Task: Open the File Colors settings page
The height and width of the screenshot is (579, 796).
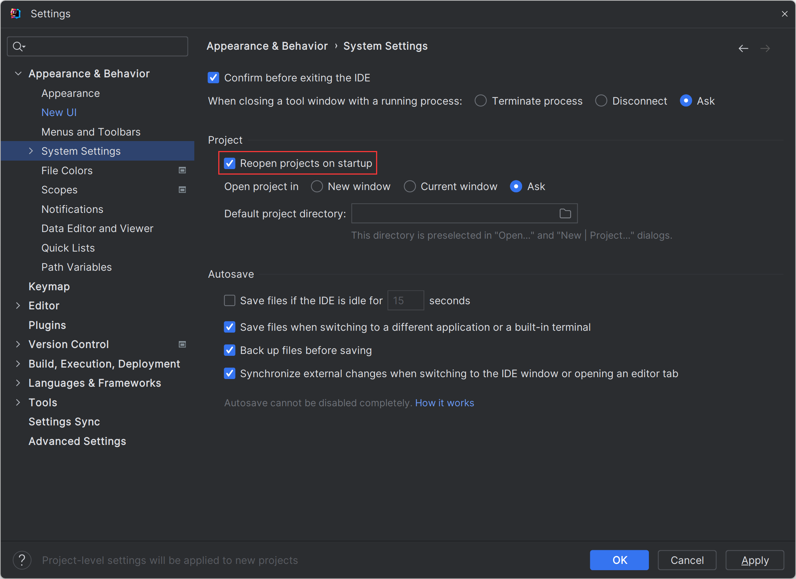Action: click(x=67, y=171)
